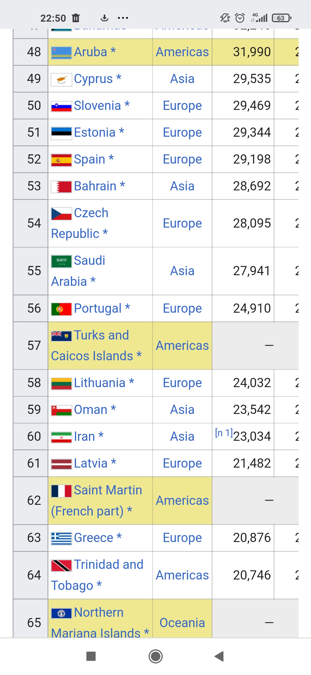Tap the Spain flag icon

pyautogui.click(x=61, y=160)
